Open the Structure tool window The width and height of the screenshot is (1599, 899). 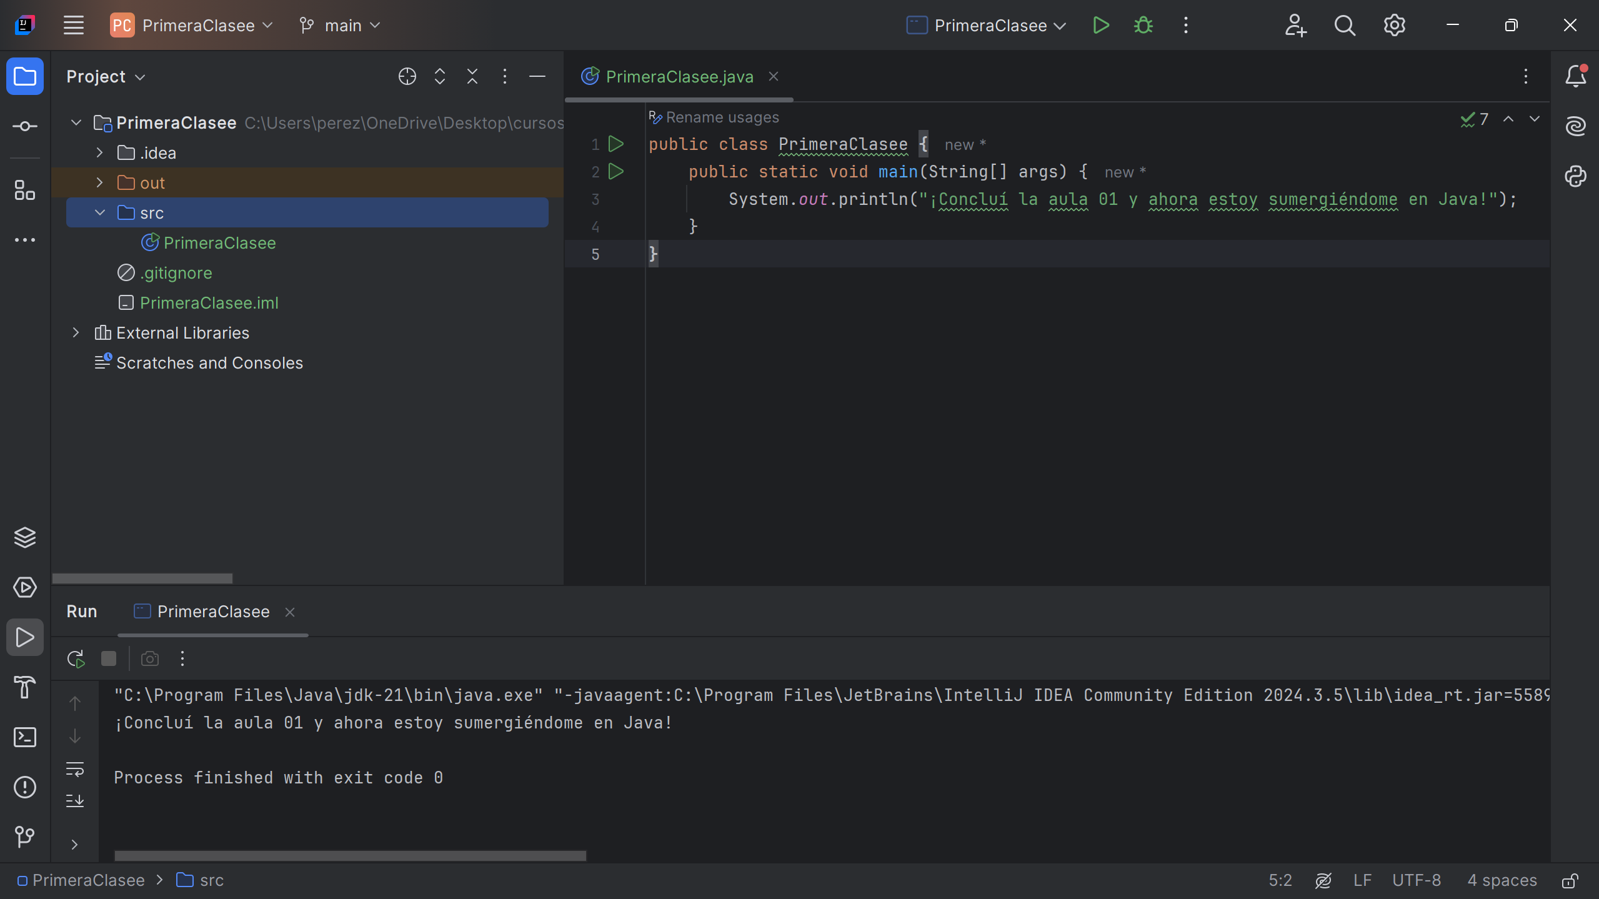pos(25,190)
